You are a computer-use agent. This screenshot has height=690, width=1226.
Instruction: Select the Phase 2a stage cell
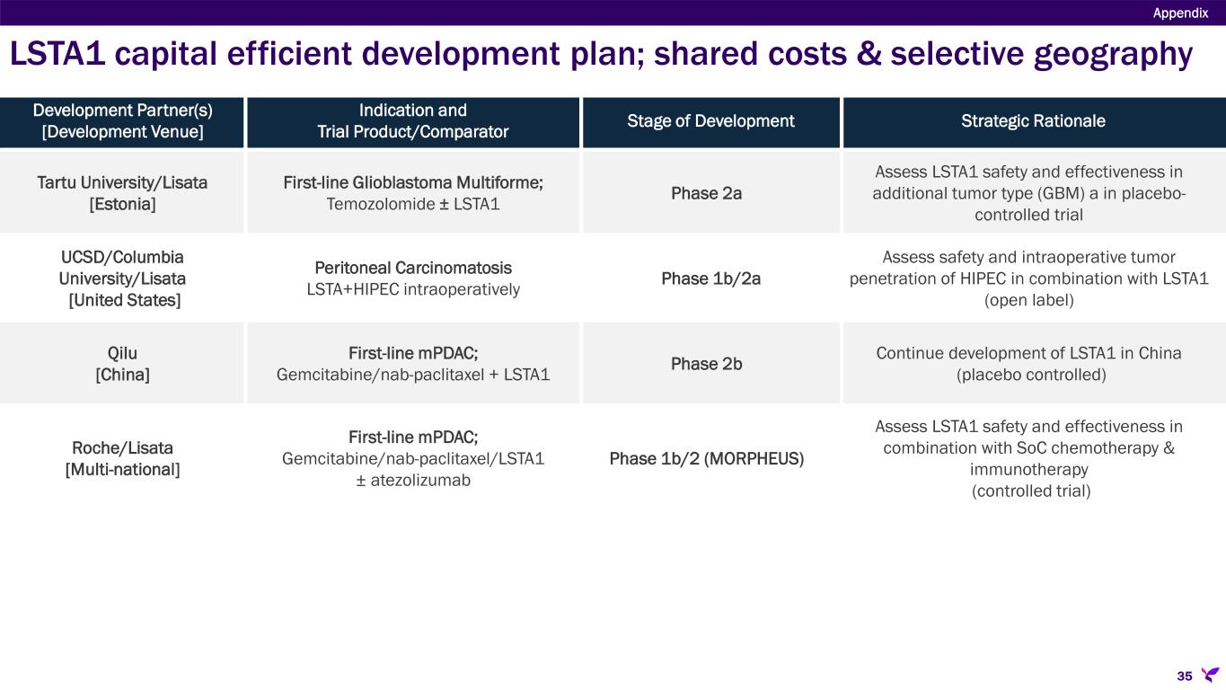[706, 193]
